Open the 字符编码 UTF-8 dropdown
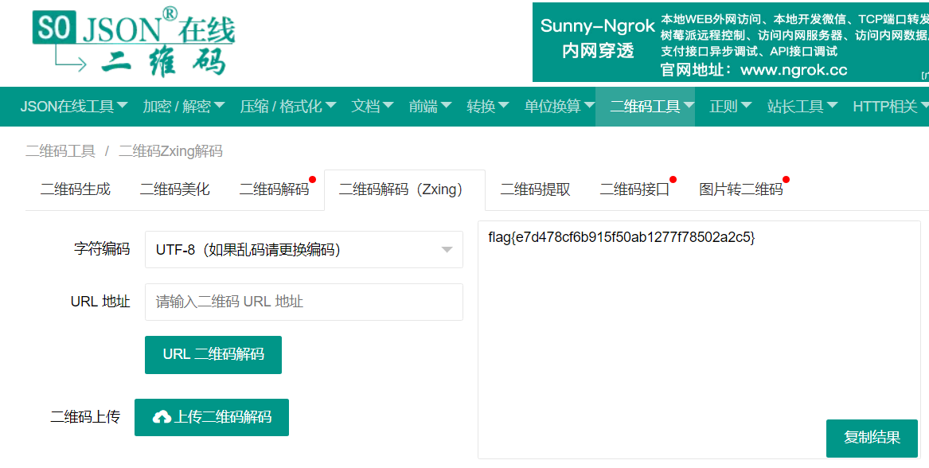This screenshot has height=468, width=929. pyautogui.click(x=304, y=249)
